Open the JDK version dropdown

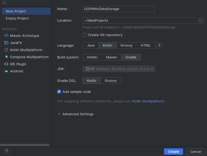pos(119,69)
